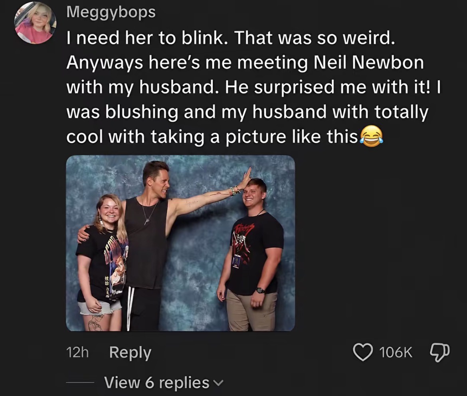
Task: Tap the blonde woman in the photo
Action: 101,262
